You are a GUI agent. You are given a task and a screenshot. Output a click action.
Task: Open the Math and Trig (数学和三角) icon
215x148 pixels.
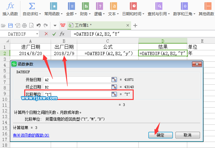click(x=184, y=6)
